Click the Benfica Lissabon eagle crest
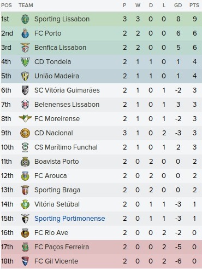Screen dimensions: 202x269 pyautogui.click(x=25, y=48)
